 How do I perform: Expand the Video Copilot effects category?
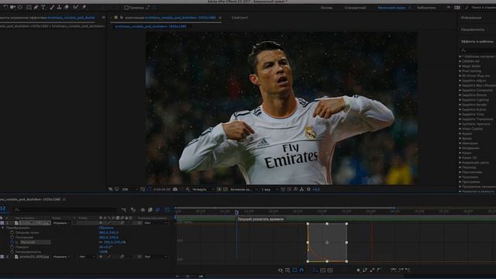coord(460,129)
